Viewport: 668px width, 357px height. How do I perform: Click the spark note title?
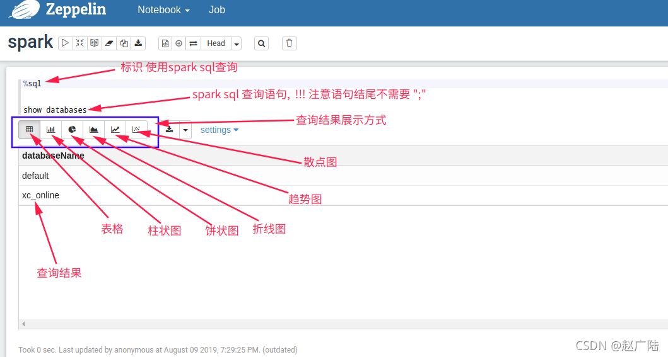coord(30,42)
